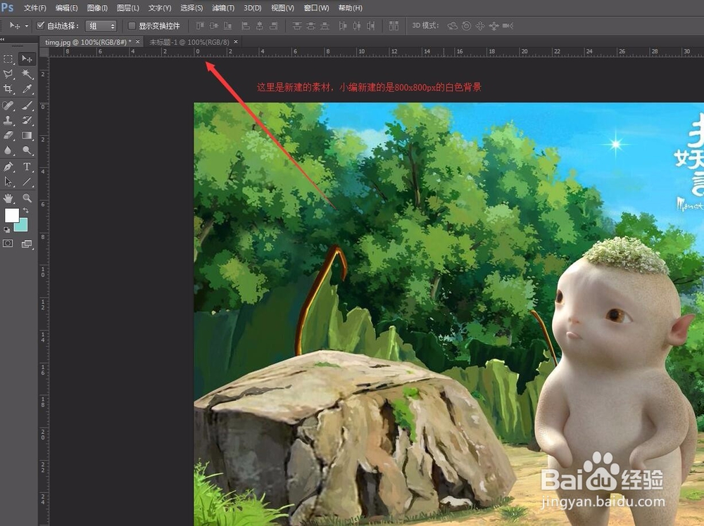Uncheck the 自动选择 checkbox
The image size is (704, 526).
[x=40, y=25]
